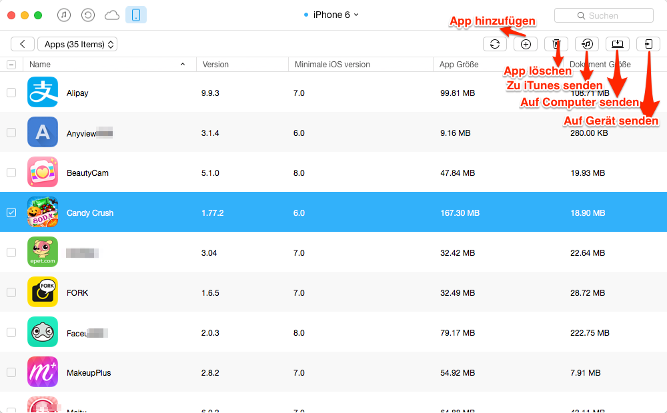This screenshot has width=667, height=413.
Task: Click the Candy Crush app icon
Action: pos(43,212)
